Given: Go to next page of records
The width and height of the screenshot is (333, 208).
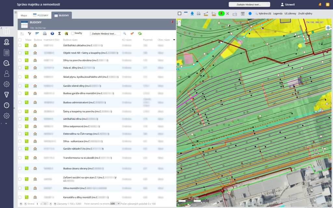Looking at the screenshot, I should (51, 204).
